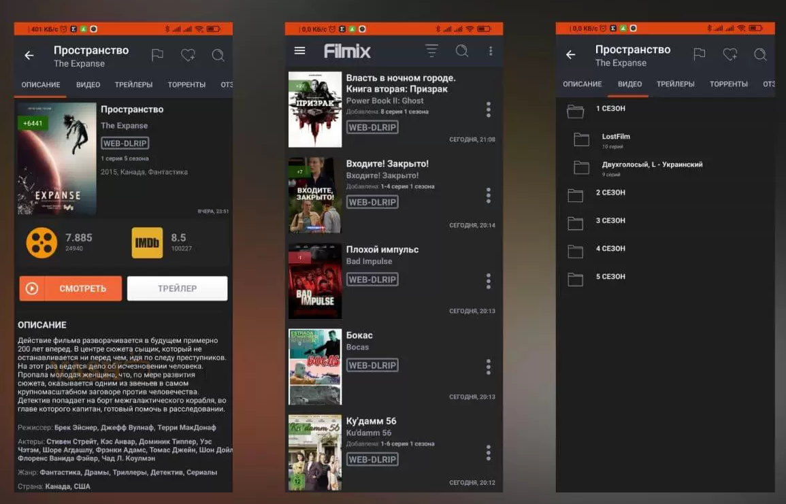Screen dimensions: 786x504
Task: Tap flag icon on right video screen
Action: coord(700,54)
